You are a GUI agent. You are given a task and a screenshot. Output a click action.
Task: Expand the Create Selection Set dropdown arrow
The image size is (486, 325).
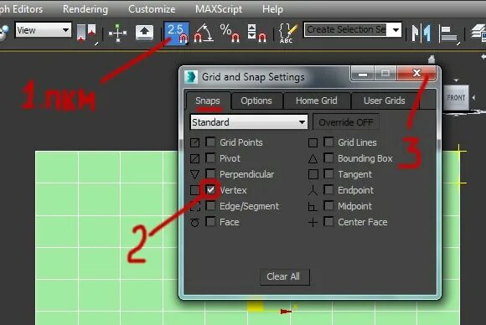point(396,30)
